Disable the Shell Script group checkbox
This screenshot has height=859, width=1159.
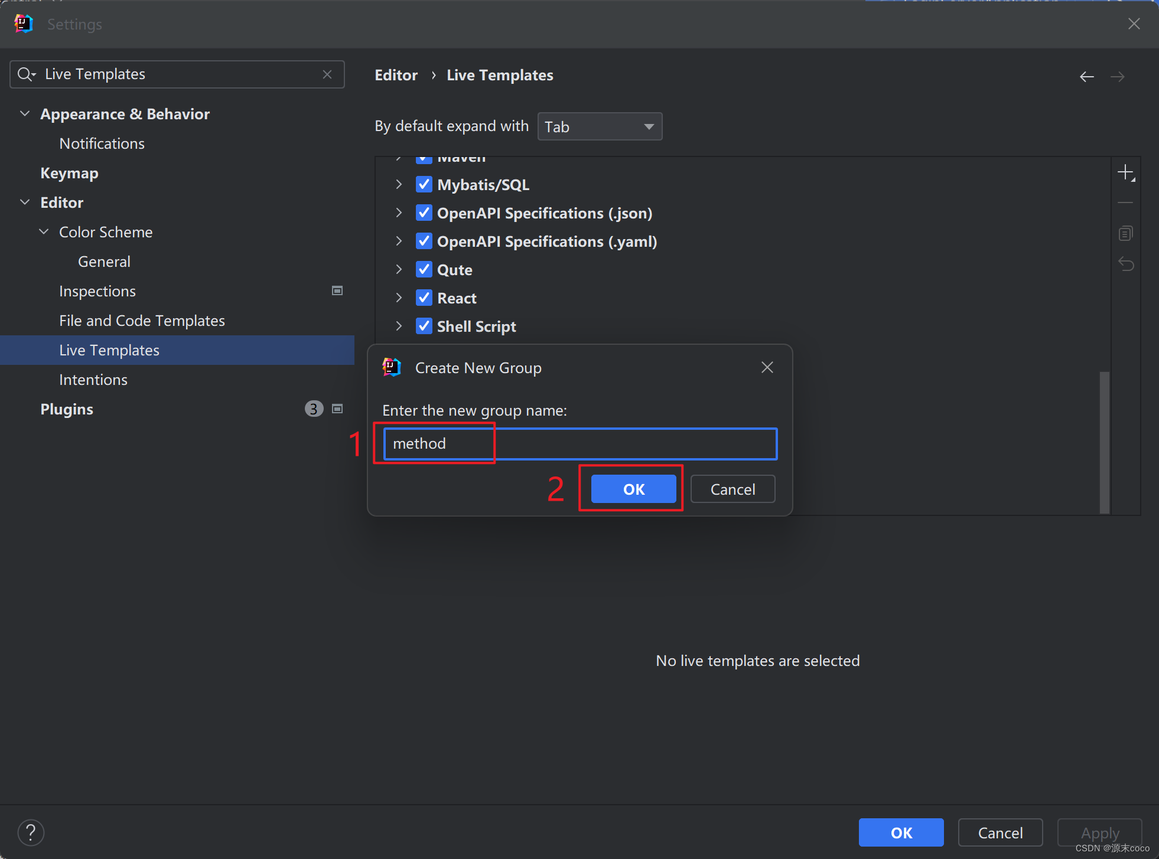tap(424, 326)
